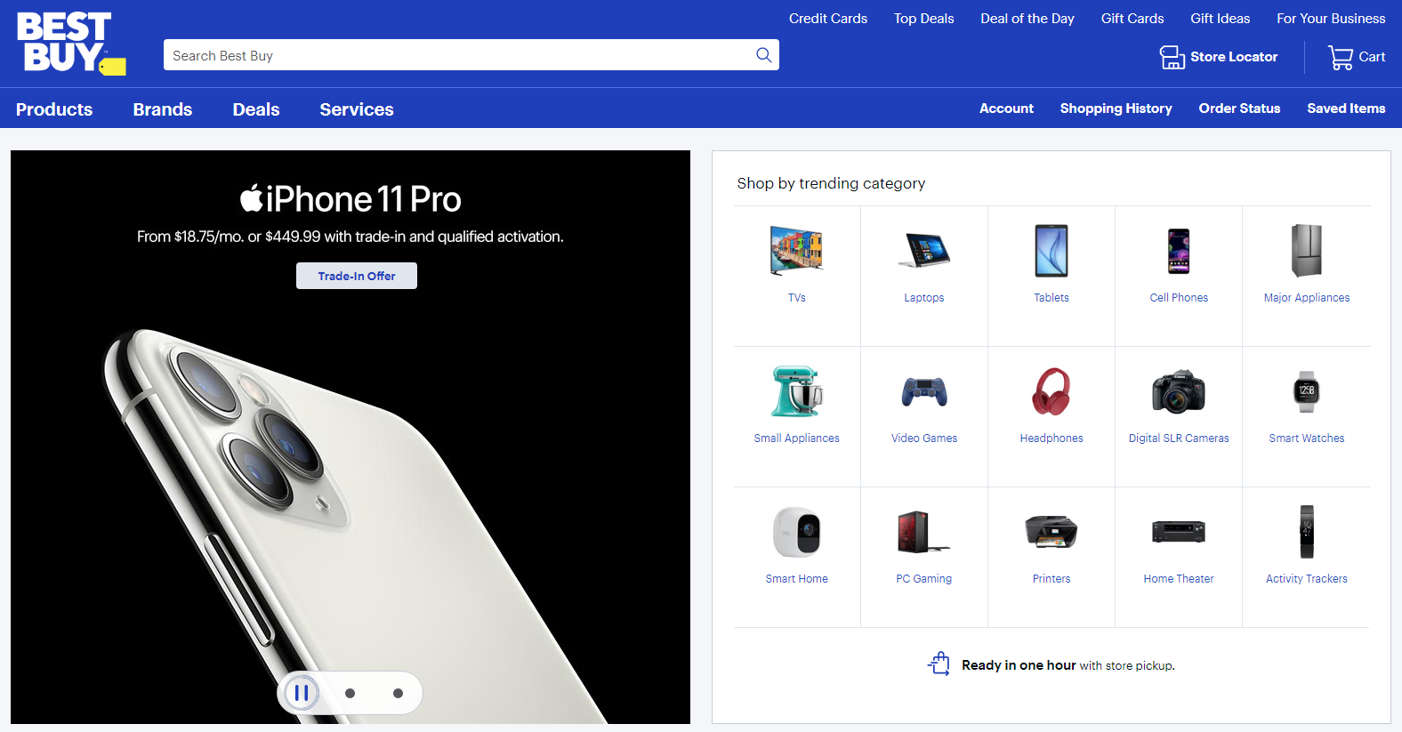Select the TVs category image
Image resolution: width=1402 pixels, height=732 pixels.
click(x=796, y=250)
